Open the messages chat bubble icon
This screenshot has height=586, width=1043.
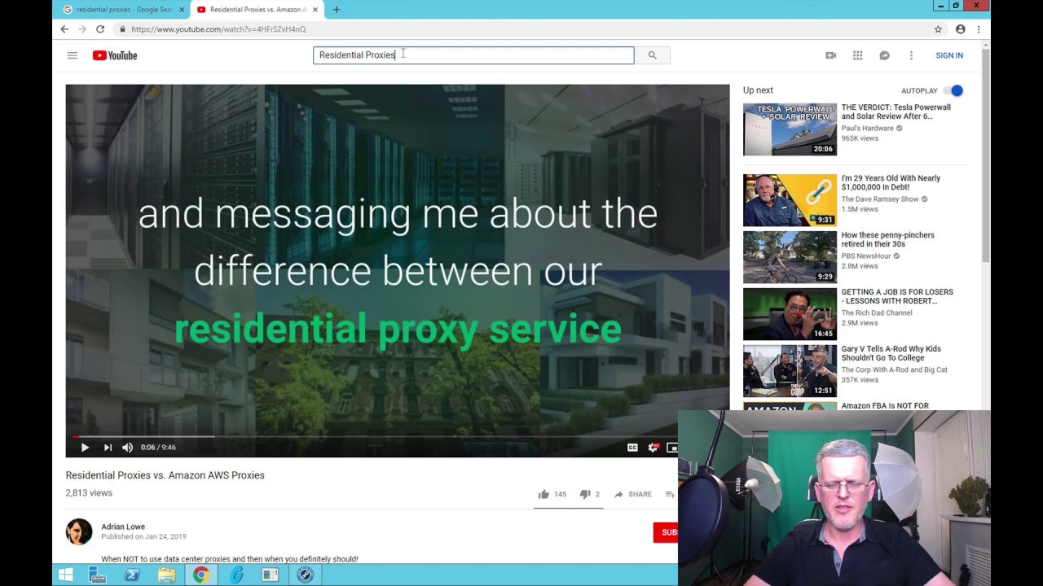[884, 55]
